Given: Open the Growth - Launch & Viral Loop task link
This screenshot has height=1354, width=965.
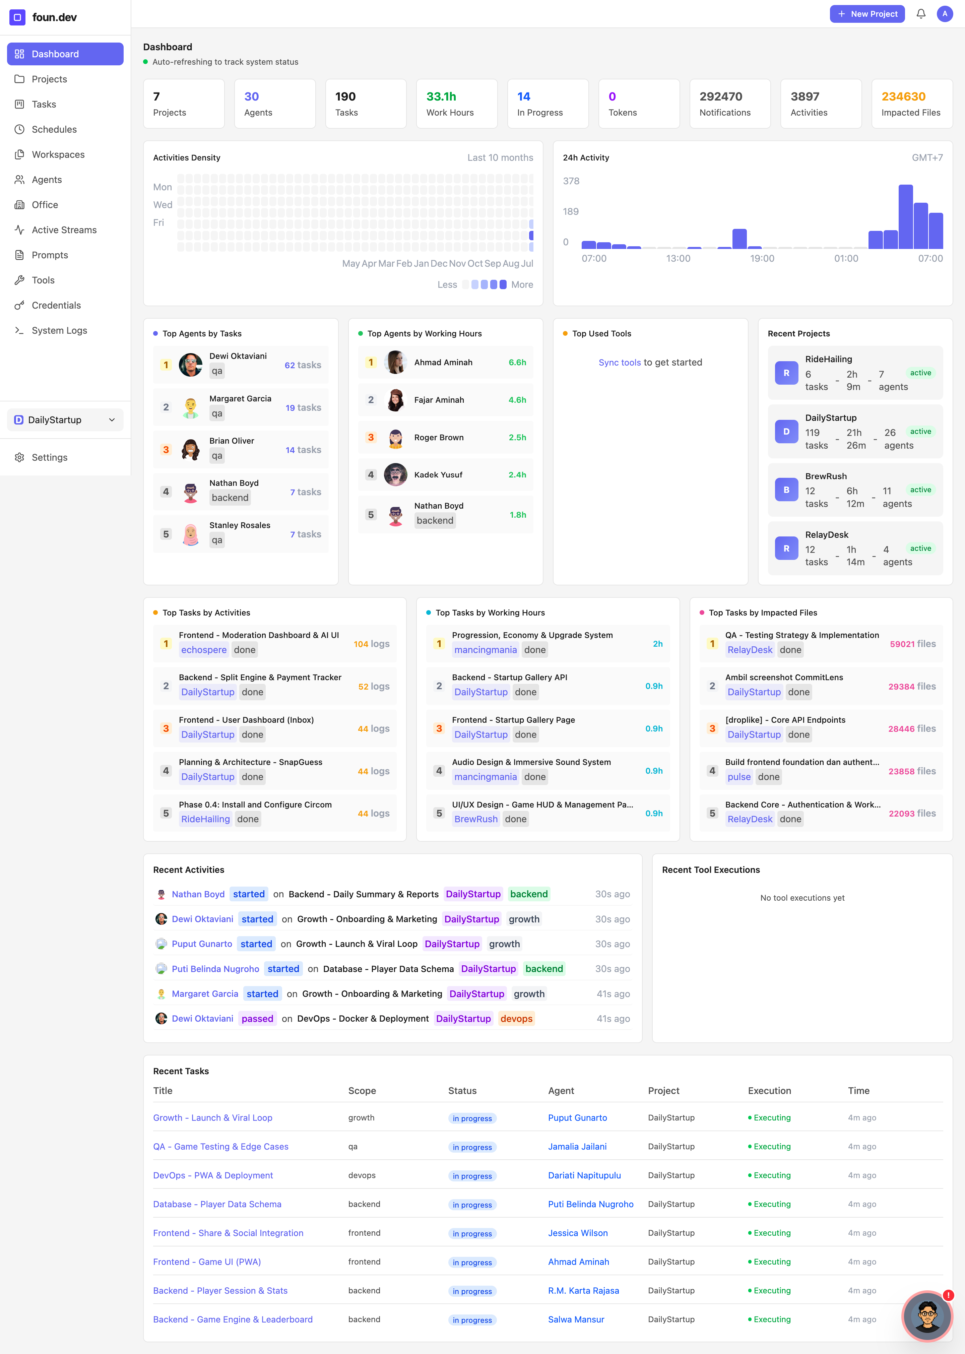Looking at the screenshot, I should [x=213, y=1117].
